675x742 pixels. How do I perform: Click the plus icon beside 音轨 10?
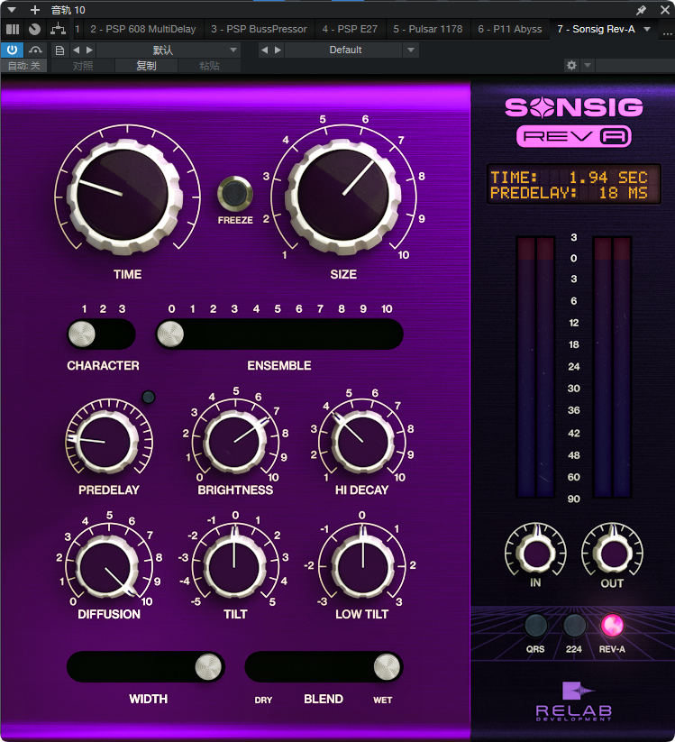[34, 9]
